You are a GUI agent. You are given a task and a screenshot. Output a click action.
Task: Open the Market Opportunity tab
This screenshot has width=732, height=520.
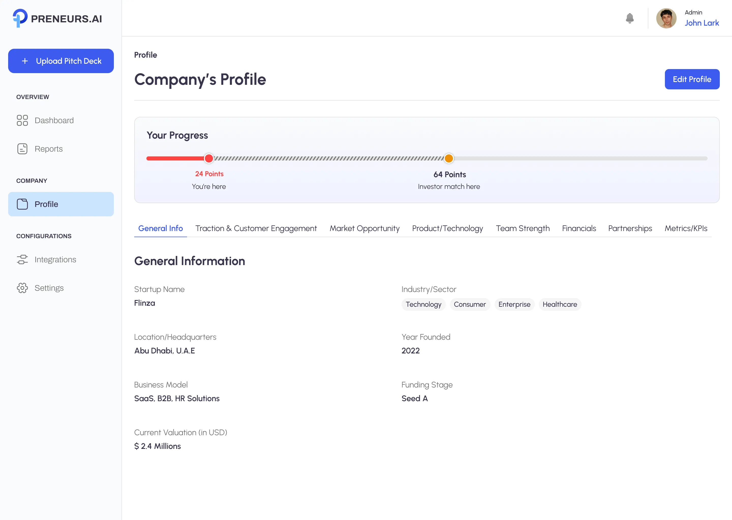pyautogui.click(x=364, y=228)
